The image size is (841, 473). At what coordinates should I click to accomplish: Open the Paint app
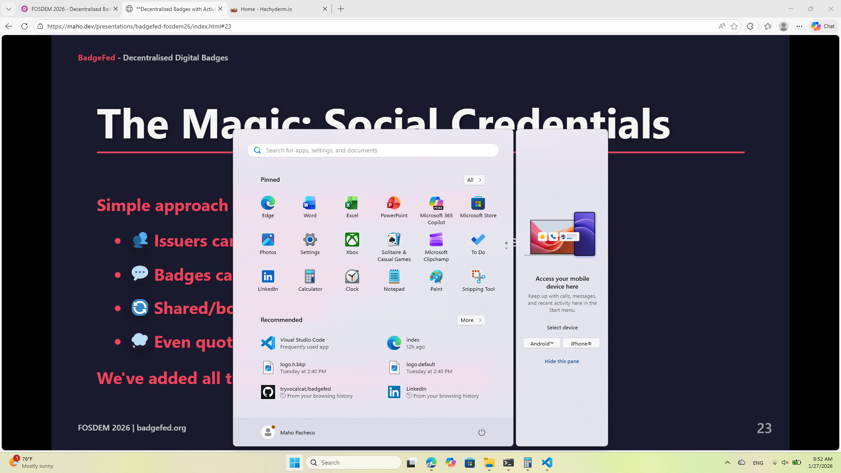(436, 280)
